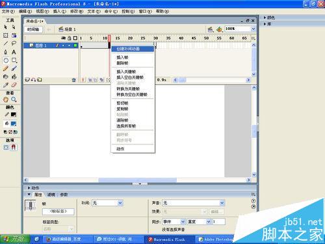Click the blue fill color swatch
Screen dimensions: 325x244
(x=14, y=124)
